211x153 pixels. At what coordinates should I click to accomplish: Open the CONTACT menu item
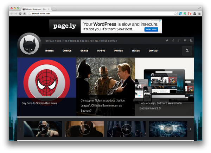pyautogui.click(x=154, y=51)
